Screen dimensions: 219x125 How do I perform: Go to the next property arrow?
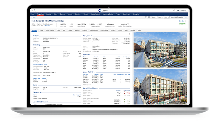pyautogui.click(x=187, y=17)
